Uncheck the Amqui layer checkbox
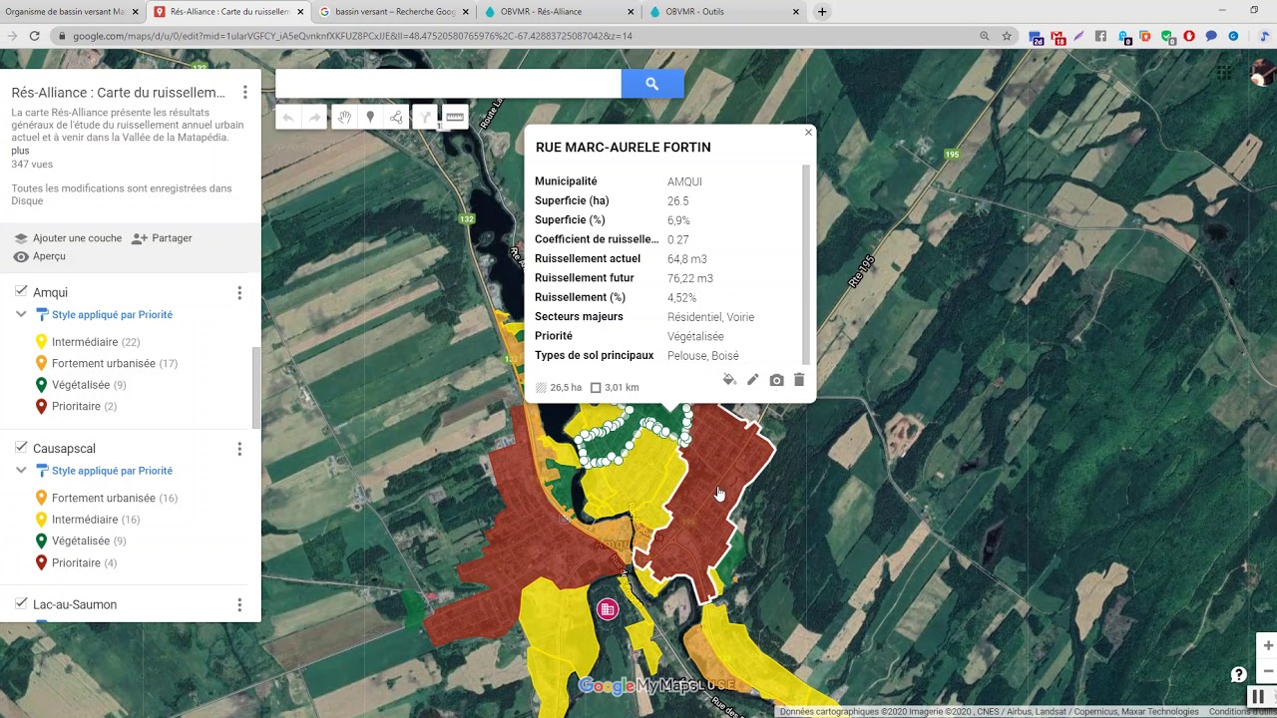The width and height of the screenshot is (1277, 718). 21,291
